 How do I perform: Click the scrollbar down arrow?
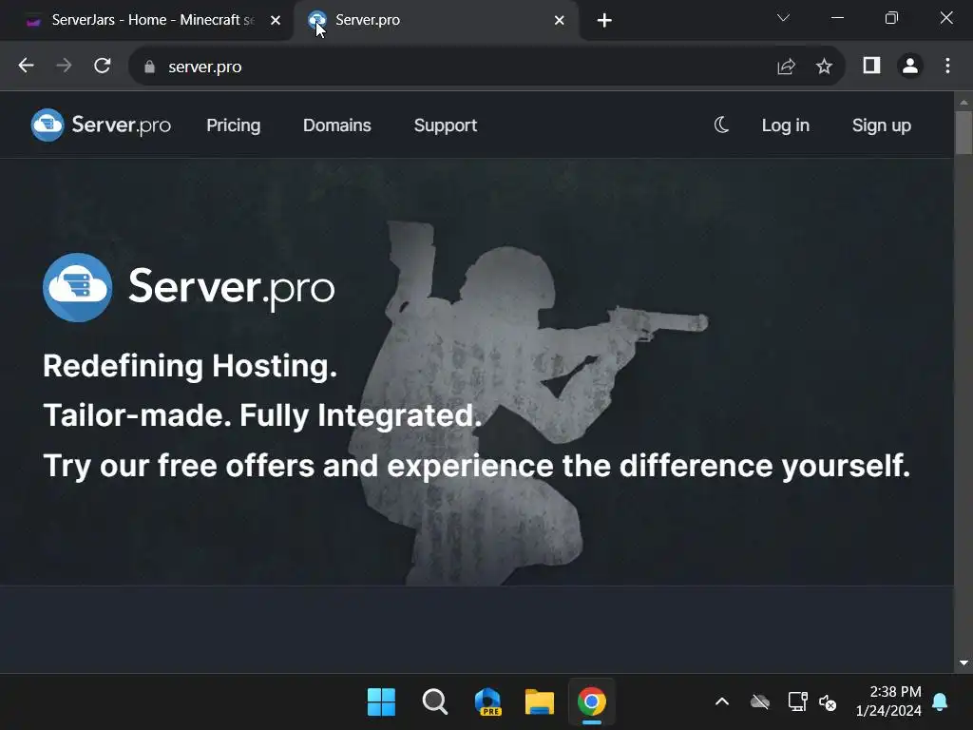coord(963,663)
